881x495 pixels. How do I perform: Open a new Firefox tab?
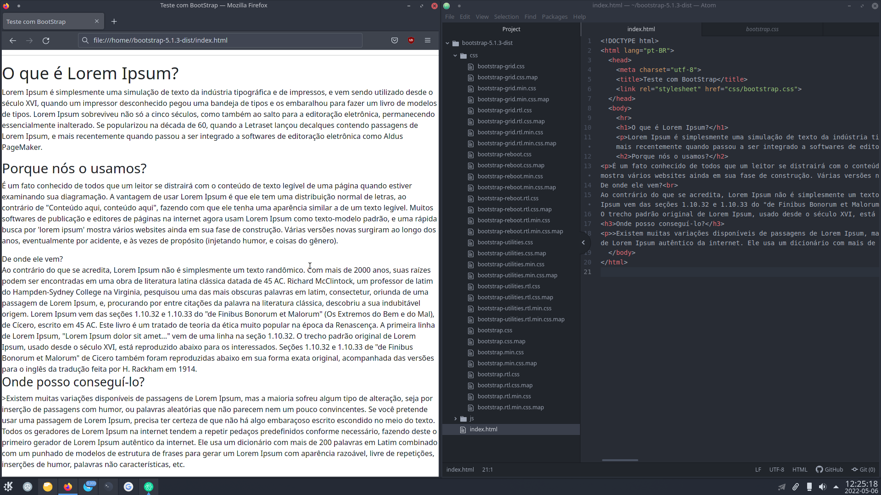(114, 22)
